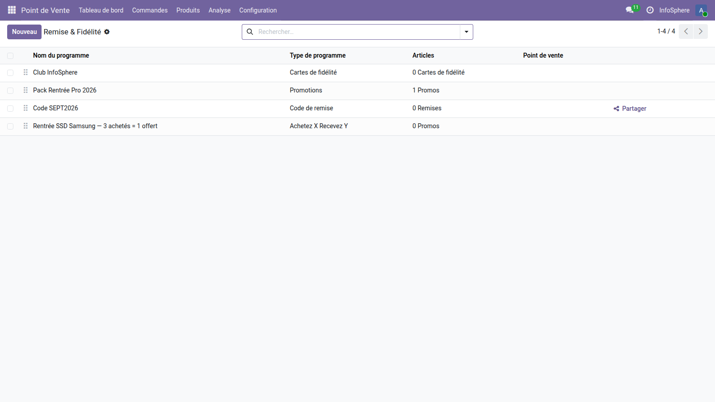Open the Configuration menu

point(258,10)
